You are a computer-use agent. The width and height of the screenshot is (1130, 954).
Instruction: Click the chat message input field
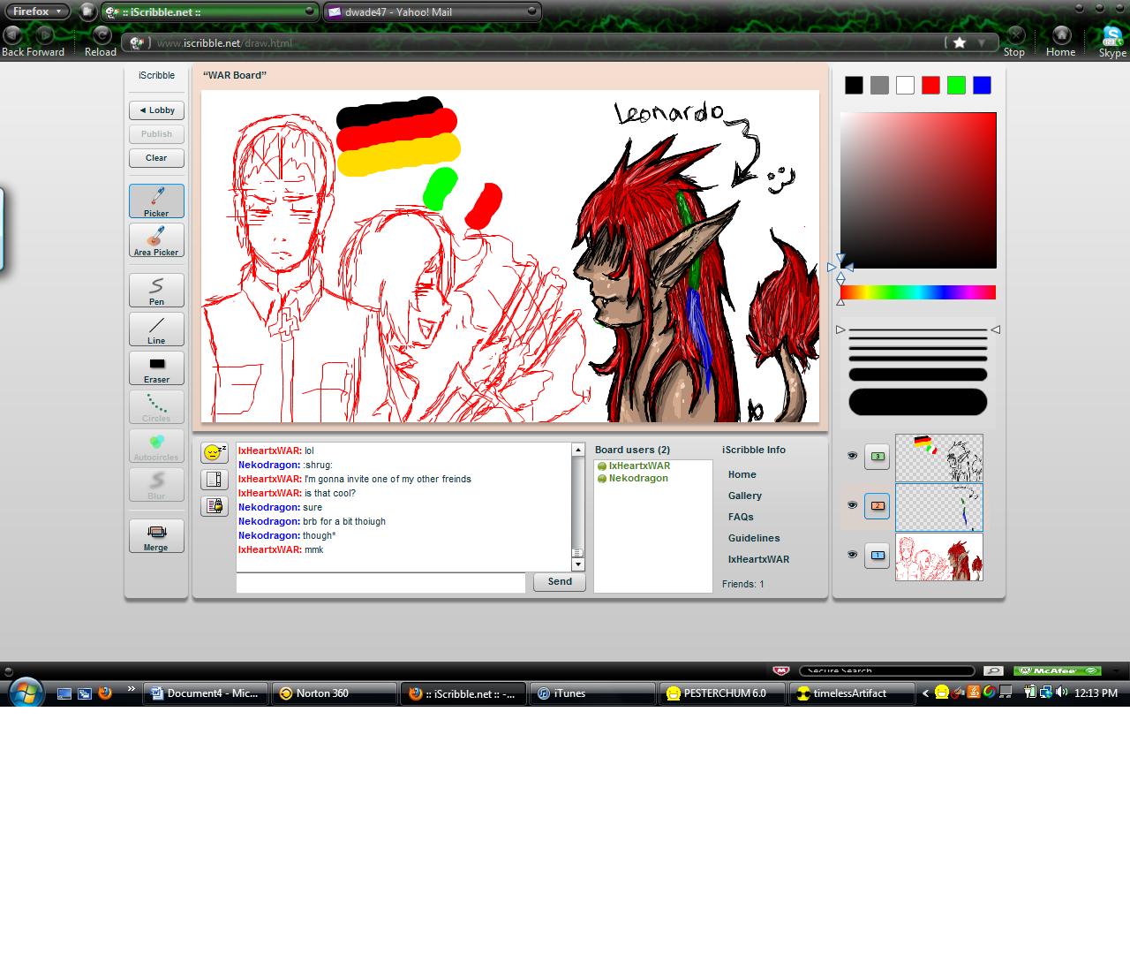coord(380,582)
